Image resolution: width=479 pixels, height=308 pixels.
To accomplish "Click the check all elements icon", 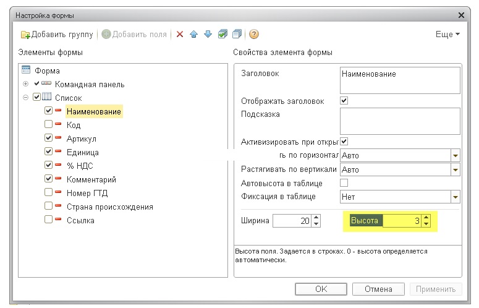I will (223, 34).
